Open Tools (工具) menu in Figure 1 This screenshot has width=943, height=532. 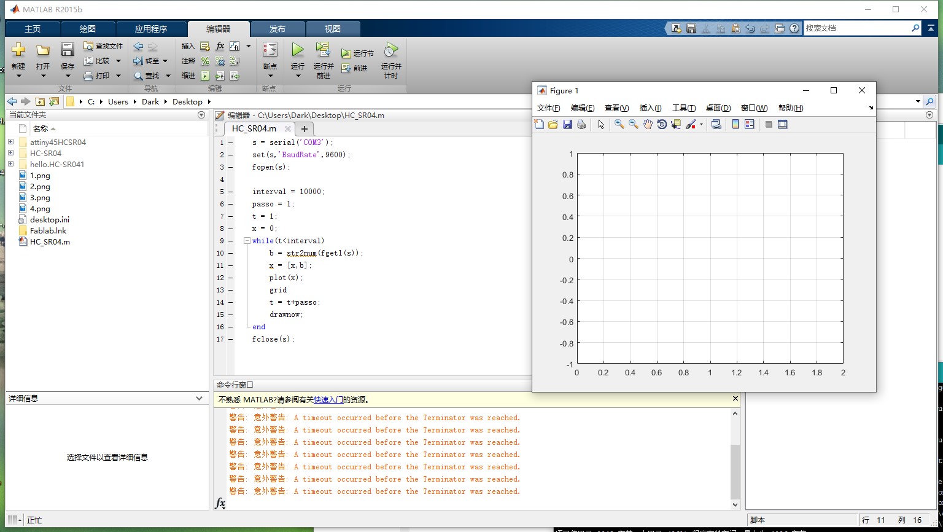(684, 108)
